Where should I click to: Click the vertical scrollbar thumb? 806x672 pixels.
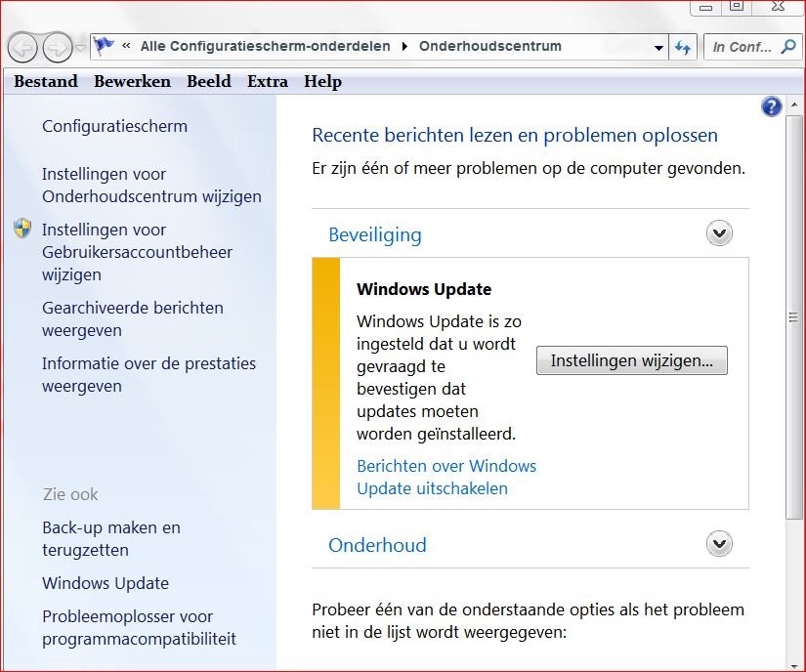(794, 317)
